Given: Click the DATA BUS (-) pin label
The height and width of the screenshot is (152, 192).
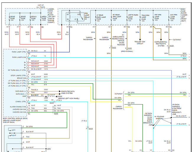Looking at the screenshot, I should coord(21,94).
